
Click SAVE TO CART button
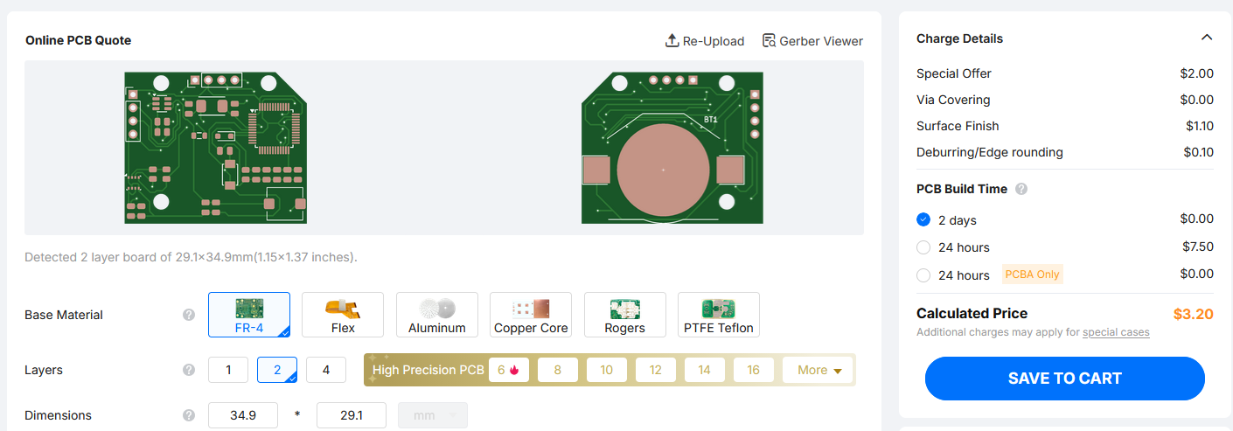click(1064, 379)
